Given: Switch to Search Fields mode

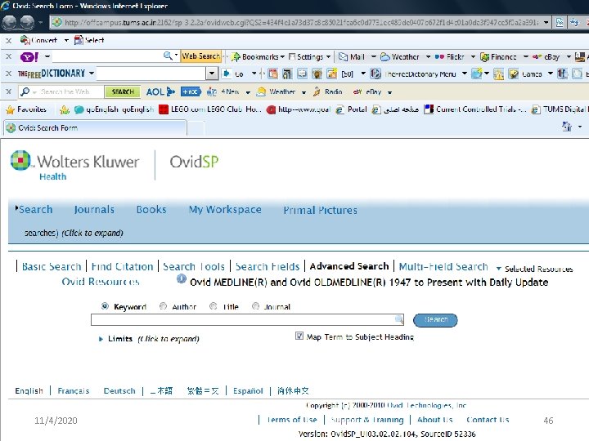Looking at the screenshot, I should point(268,266).
